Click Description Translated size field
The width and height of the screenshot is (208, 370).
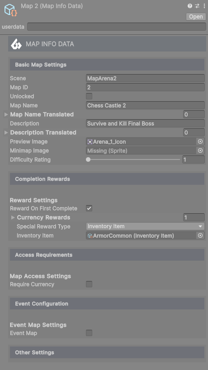pyautogui.click(x=194, y=132)
